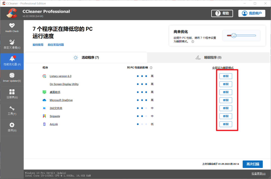The image size is (271, 179).
Task: Click Snipaste's 中 impact rating
Action: pyautogui.click(x=152, y=116)
